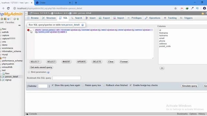Viewport: 207px width, 116px height.
Task: Click the IQ browser extension icon
Action: click(197, 8)
